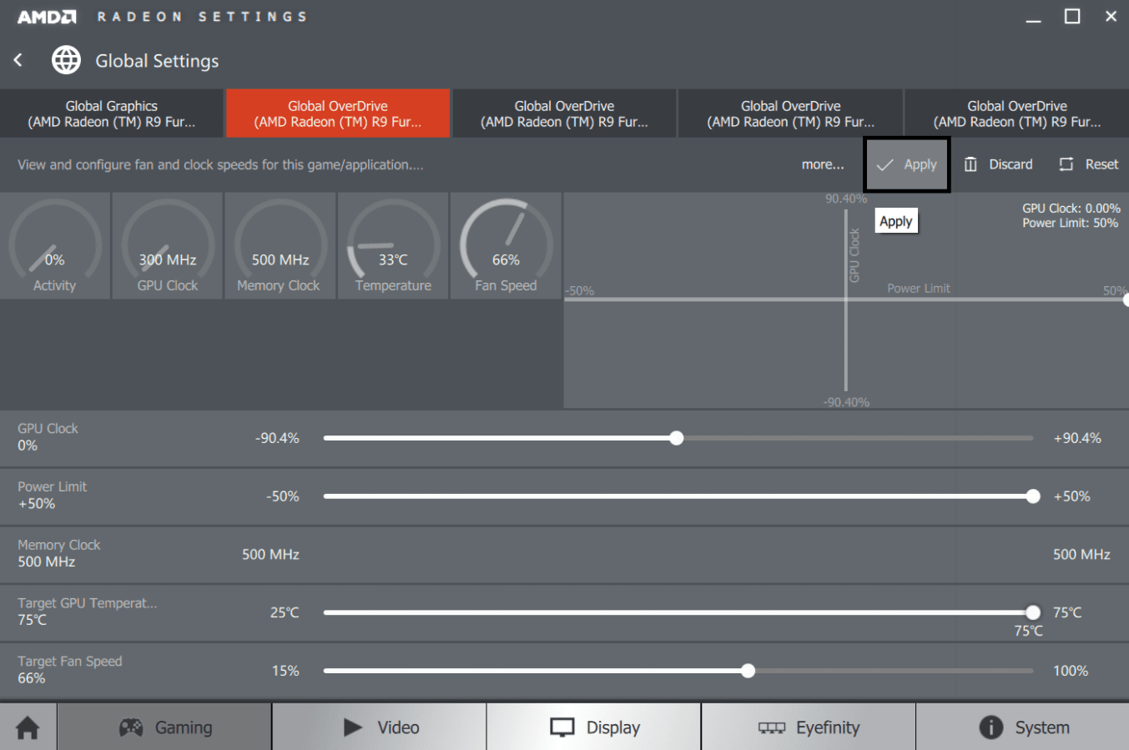This screenshot has height=750, width=1129.
Task: Click the +90.4% GPU Clock maximum value
Action: point(1077,438)
